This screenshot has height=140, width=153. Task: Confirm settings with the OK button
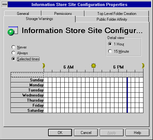click(x=60, y=132)
